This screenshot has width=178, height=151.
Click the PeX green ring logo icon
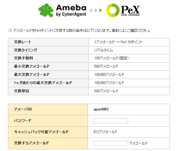pyautogui.click(x=112, y=11)
